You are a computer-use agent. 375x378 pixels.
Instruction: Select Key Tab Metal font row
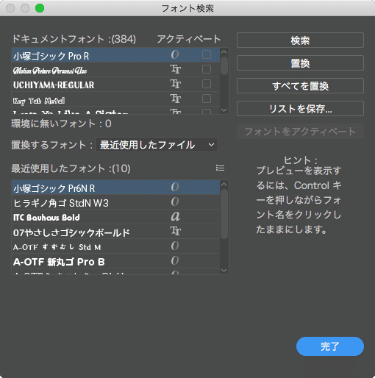pyautogui.click(x=115, y=99)
